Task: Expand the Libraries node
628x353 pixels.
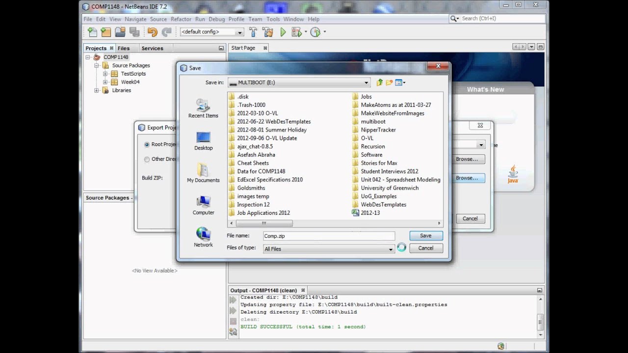Action: point(96,90)
